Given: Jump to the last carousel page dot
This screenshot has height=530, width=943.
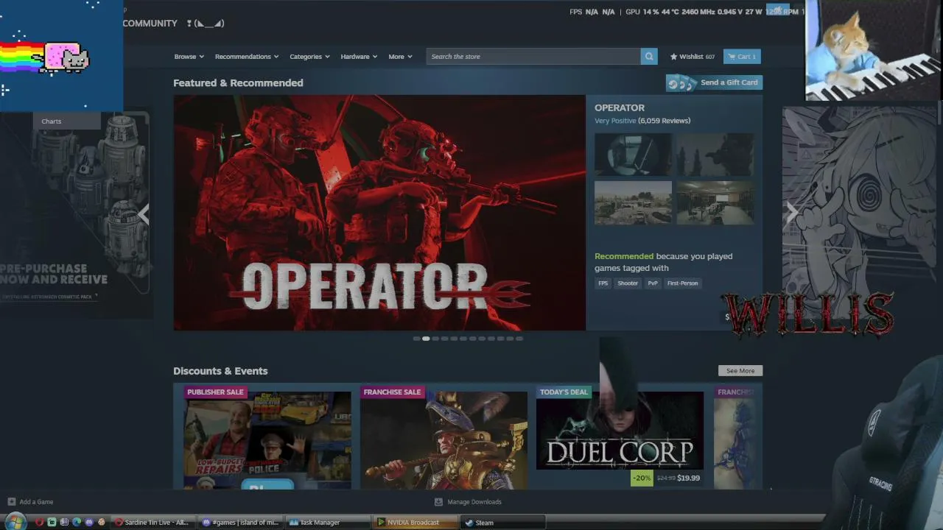Looking at the screenshot, I should point(519,339).
